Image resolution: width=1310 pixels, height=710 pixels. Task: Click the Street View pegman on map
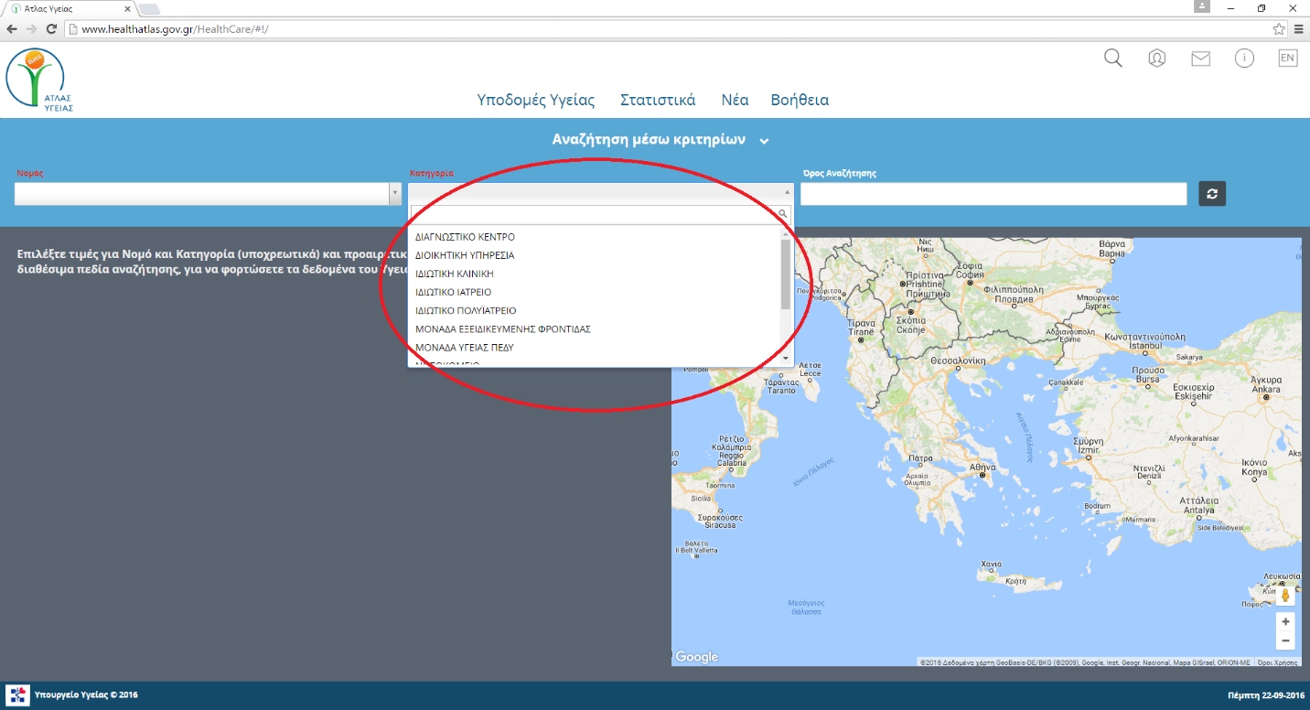point(1285,596)
